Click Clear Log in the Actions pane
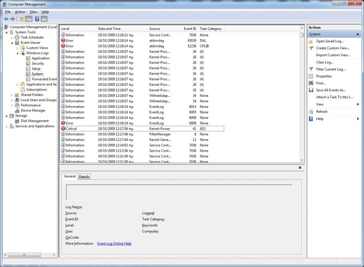 [325, 62]
